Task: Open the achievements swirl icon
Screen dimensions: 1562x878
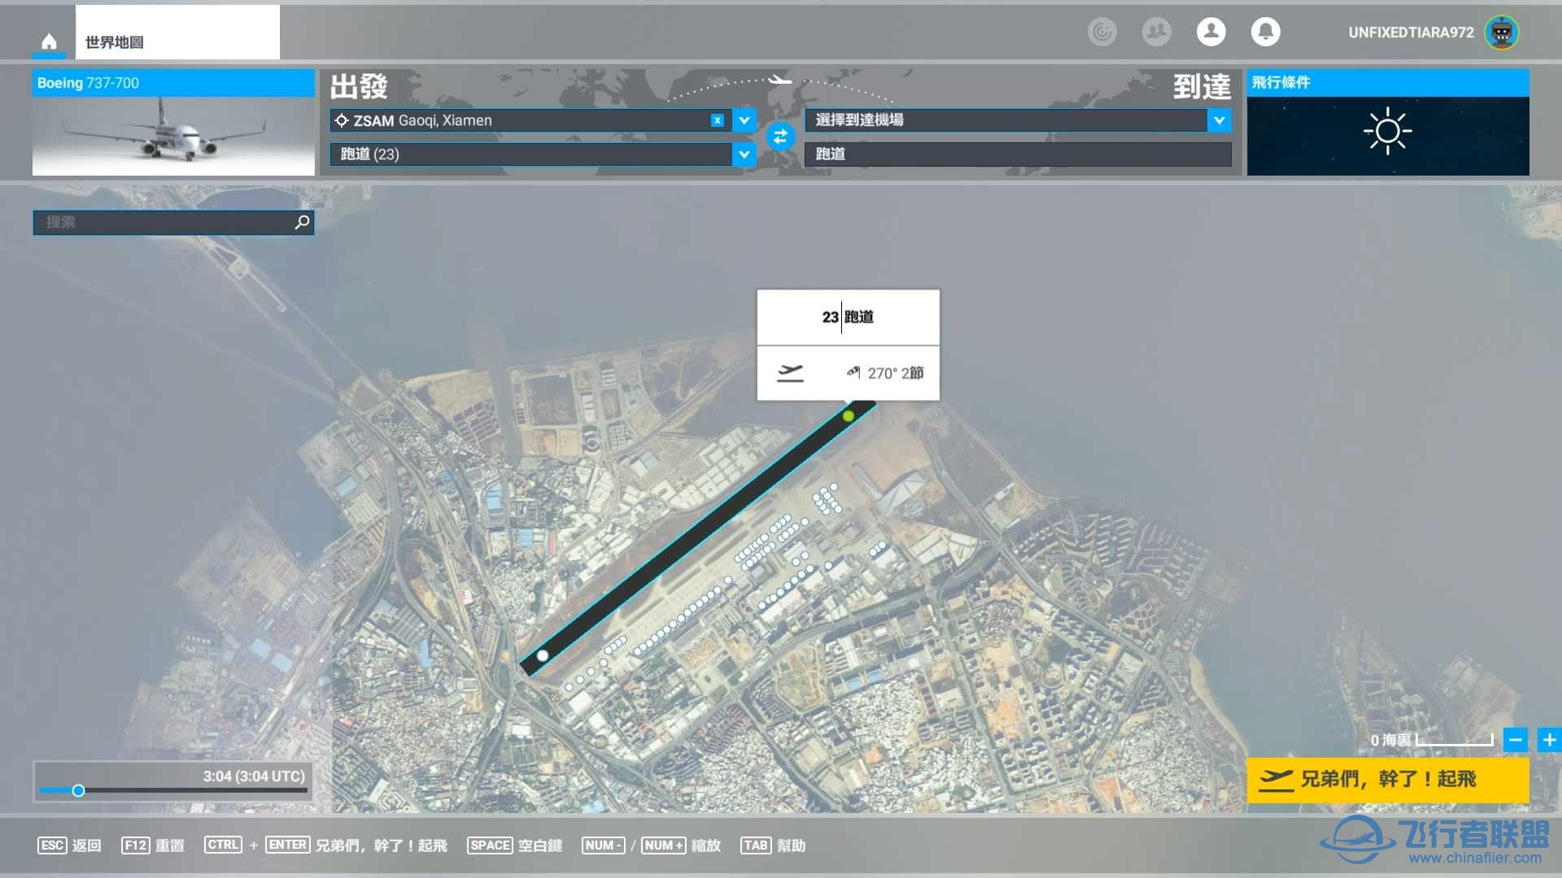Action: tap(1102, 32)
